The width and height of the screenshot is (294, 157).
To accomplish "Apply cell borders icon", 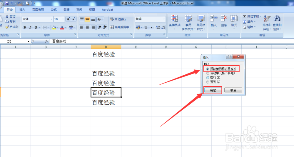I will click(45, 27).
